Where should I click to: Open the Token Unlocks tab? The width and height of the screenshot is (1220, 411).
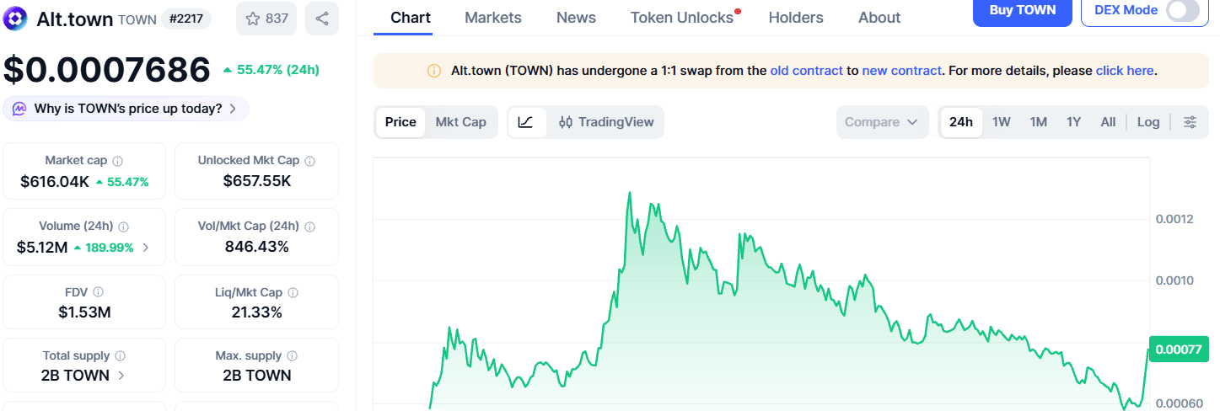682,18
